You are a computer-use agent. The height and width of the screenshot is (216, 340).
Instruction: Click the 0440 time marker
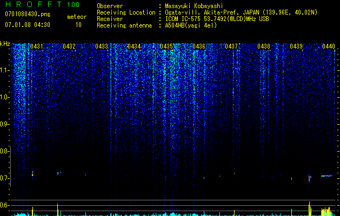pyautogui.click(x=329, y=46)
